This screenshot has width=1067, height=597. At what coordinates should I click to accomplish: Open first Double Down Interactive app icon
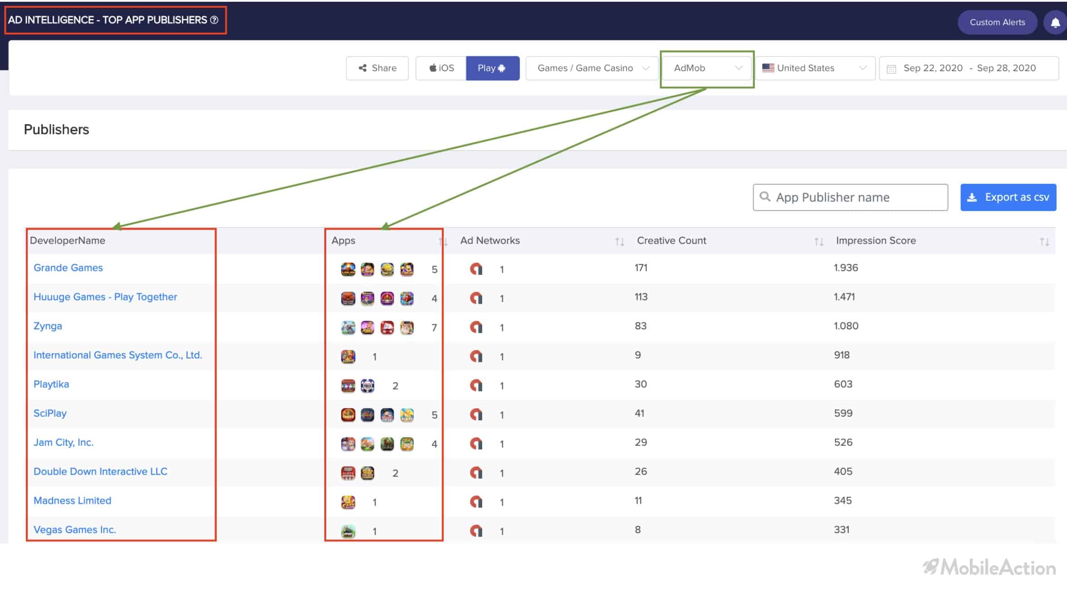tap(348, 473)
